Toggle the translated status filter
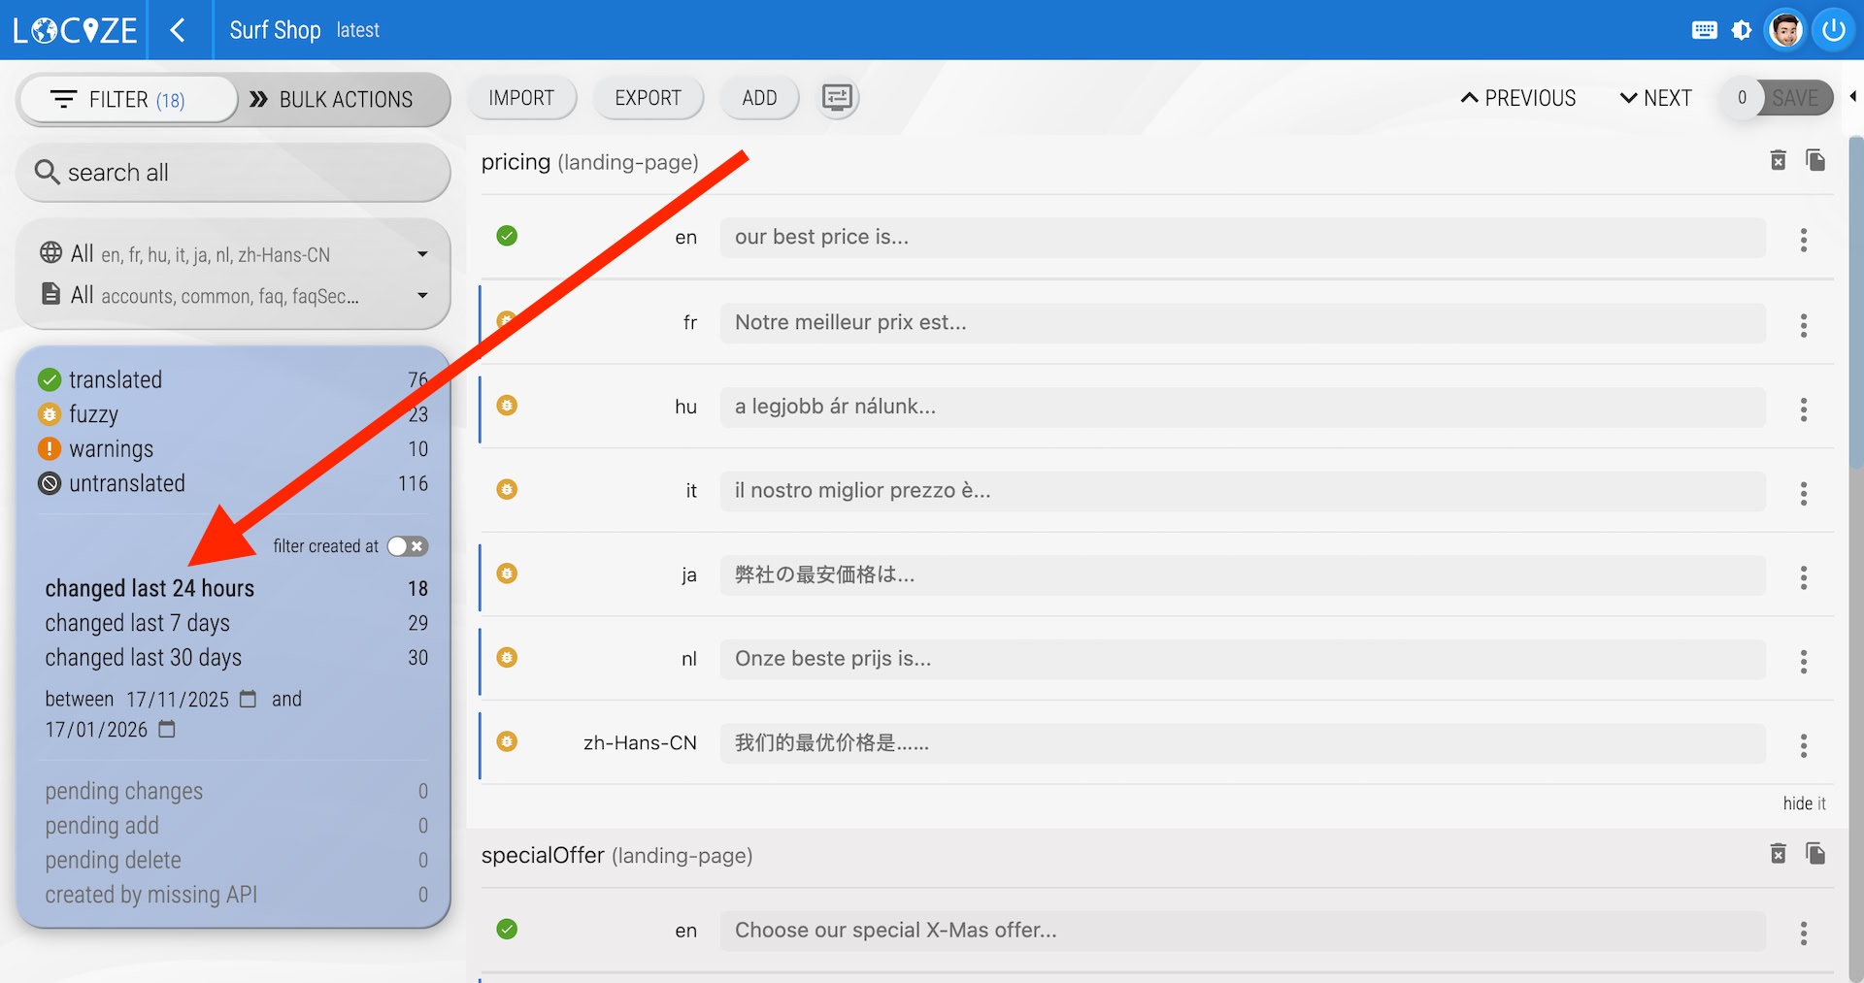The image size is (1864, 983). (115, 379)
